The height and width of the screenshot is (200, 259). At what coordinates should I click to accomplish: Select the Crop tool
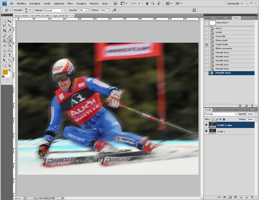(4, 30)
